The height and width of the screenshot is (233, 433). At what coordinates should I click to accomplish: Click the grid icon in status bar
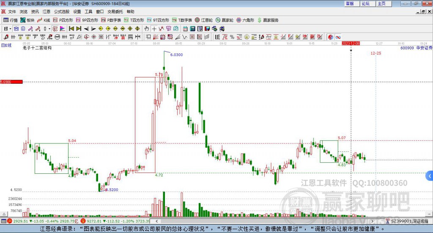tap(3, 221)
